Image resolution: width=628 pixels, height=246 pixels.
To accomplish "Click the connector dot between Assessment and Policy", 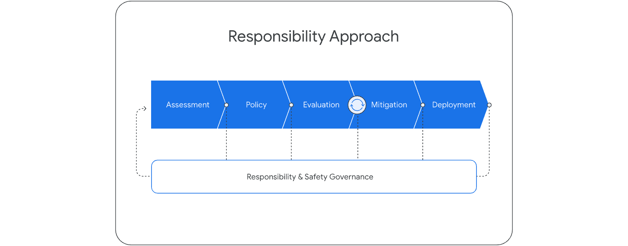I will pos(226,105).
